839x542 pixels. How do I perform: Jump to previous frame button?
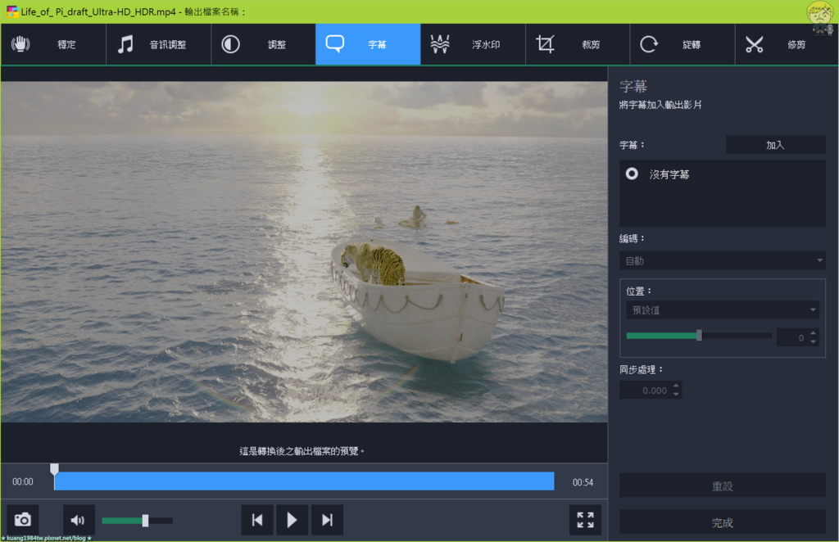pyautogui.click(x=257, y=520)
